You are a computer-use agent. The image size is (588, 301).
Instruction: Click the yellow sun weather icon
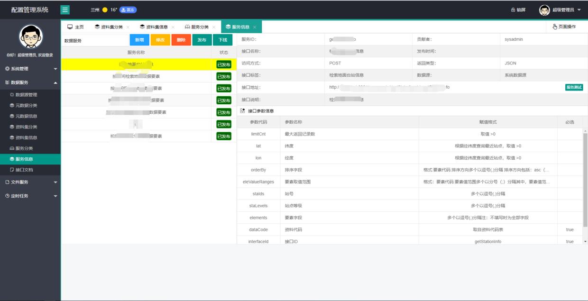click(x=105, y=10)
